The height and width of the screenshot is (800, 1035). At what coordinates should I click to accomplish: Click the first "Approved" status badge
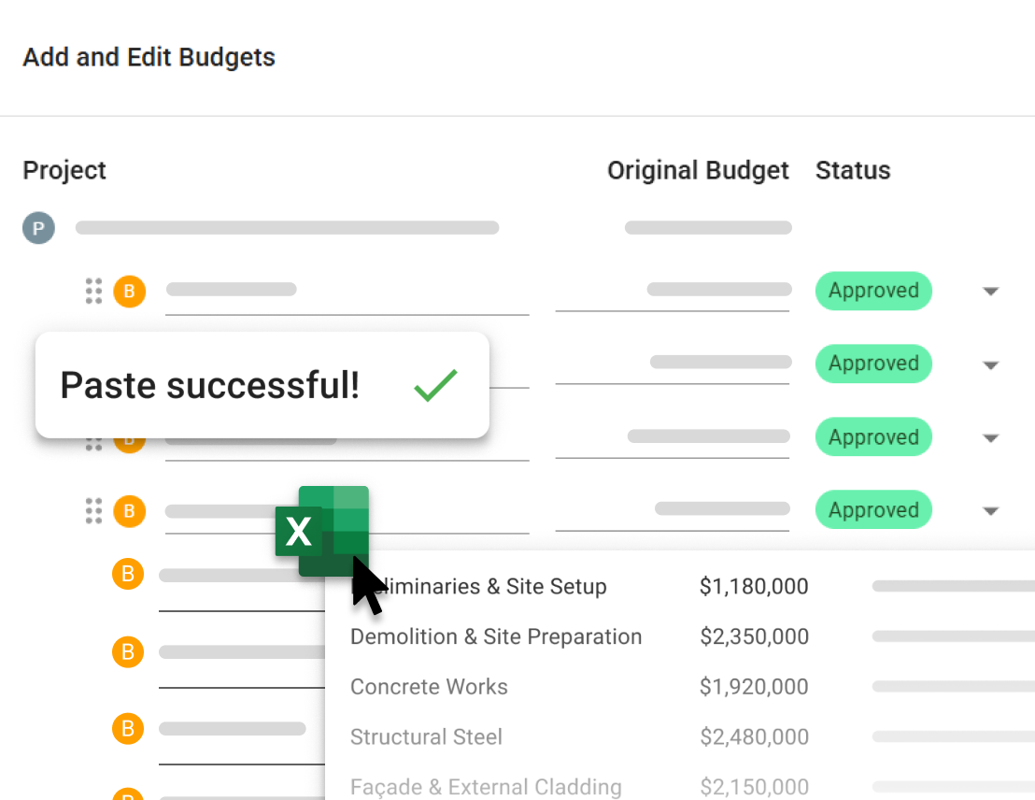click(x=873, y=291)
